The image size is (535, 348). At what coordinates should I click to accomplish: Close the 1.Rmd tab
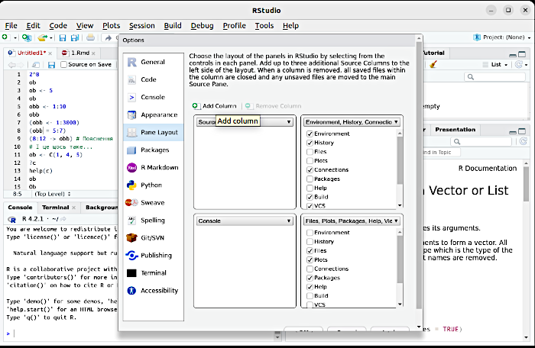pyautogui.click(x=93, y=53)
